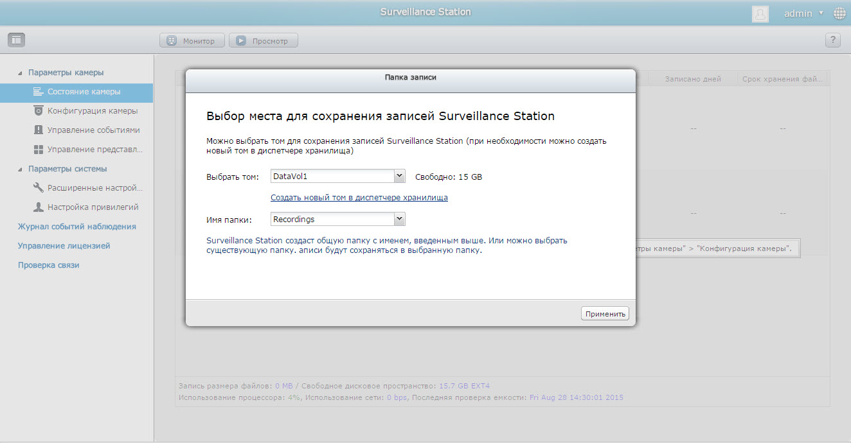Click the event management exclamation icon

coord(38,130)
